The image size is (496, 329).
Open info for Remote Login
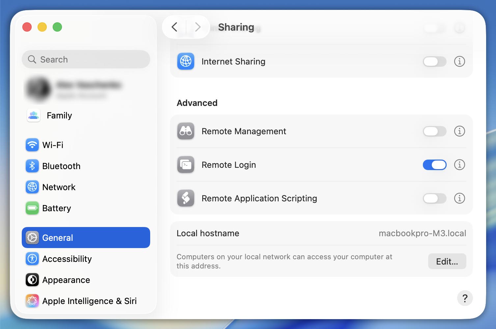459,164
